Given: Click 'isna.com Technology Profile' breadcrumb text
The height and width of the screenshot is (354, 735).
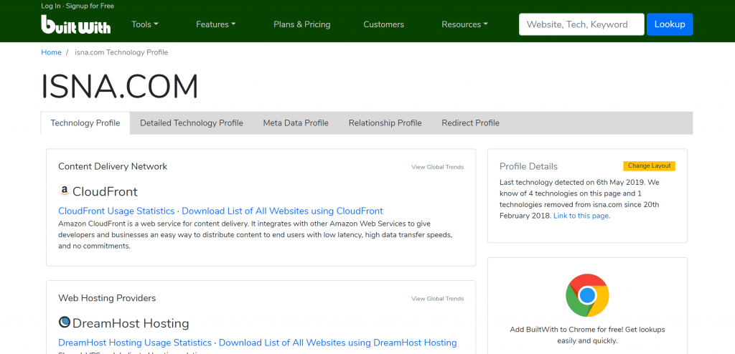Looking at the screenshot, I should [121, 52].
